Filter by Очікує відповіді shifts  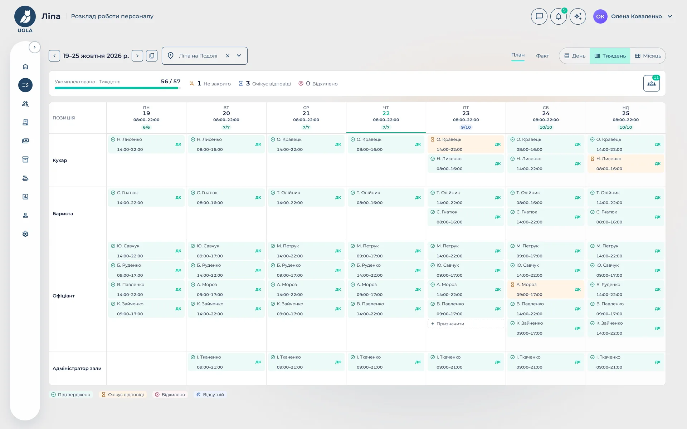[x=264, y=83]
